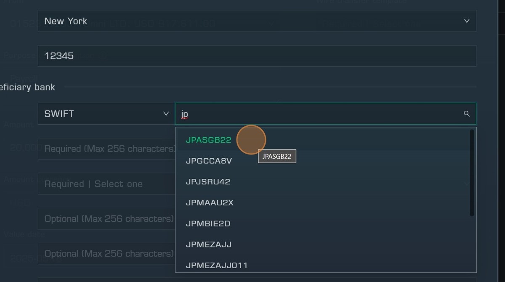Screen dimensions: 505x282
Task: Select the JPMEZAJJ SWIFT code
Action: pos(209,244)
